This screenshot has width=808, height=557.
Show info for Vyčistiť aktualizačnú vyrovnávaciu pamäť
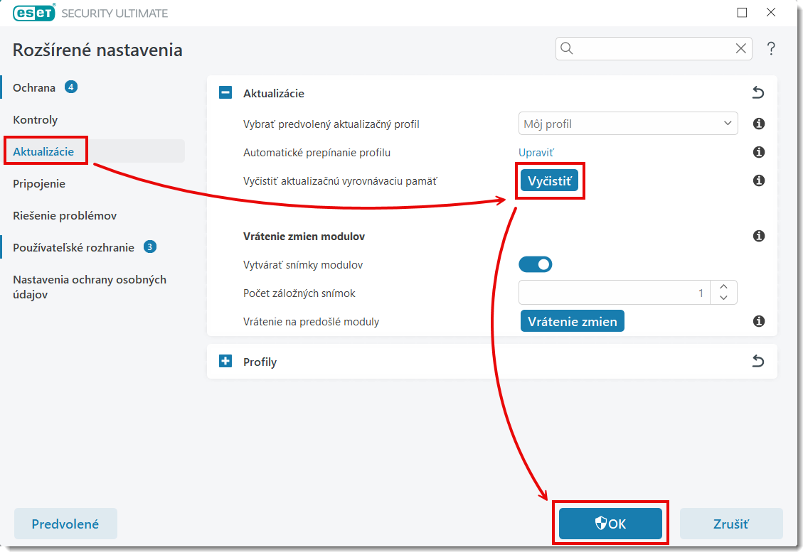click(759, 180)
